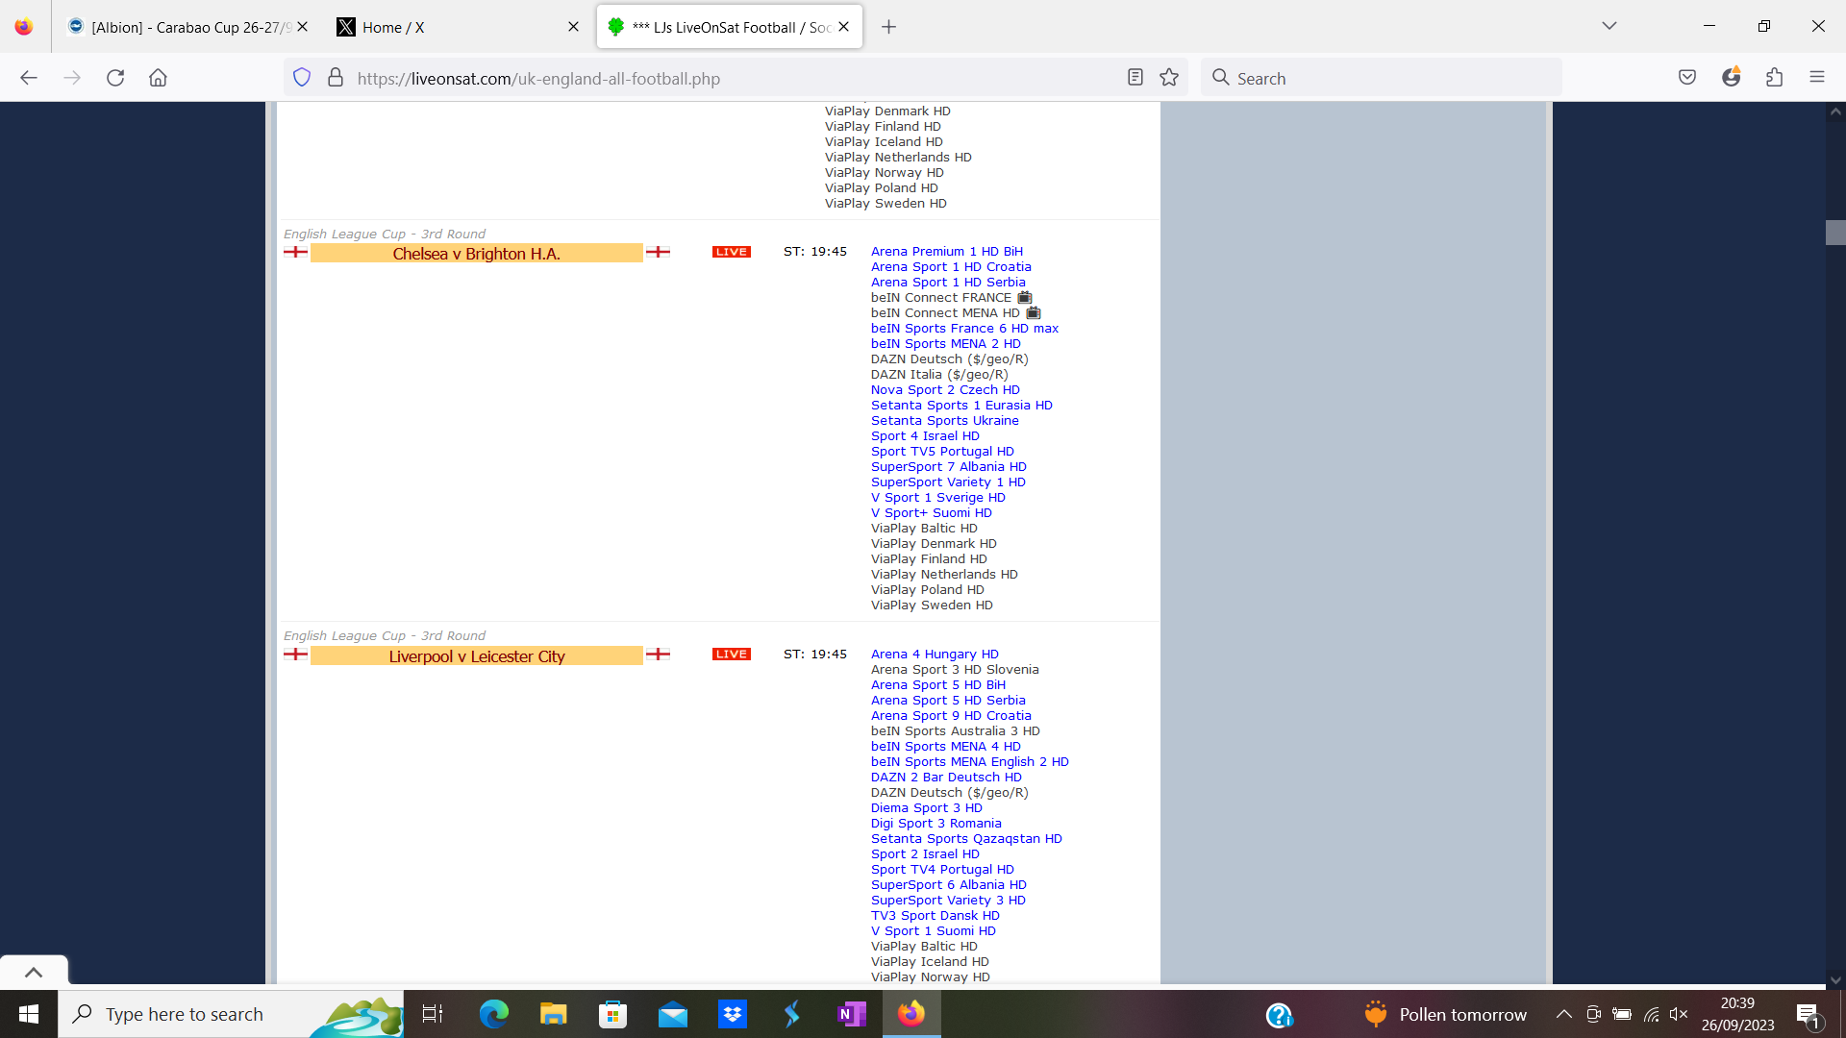Screen dimensions: 1846x1038
Task: Open Save to Pocket
Action: 1687,78
